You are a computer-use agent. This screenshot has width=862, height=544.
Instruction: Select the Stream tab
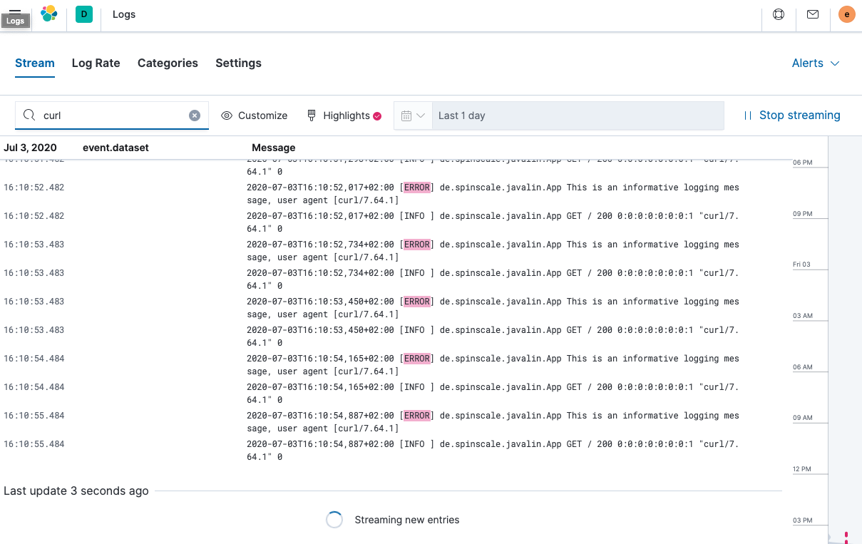(34, 63)
